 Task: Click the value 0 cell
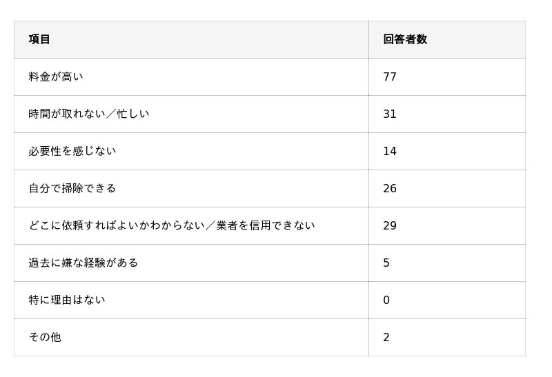[386, 300]
